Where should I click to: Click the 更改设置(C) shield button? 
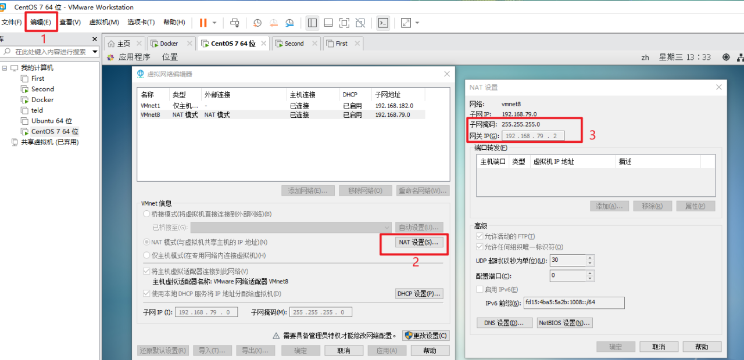click(x=426, y=336)
